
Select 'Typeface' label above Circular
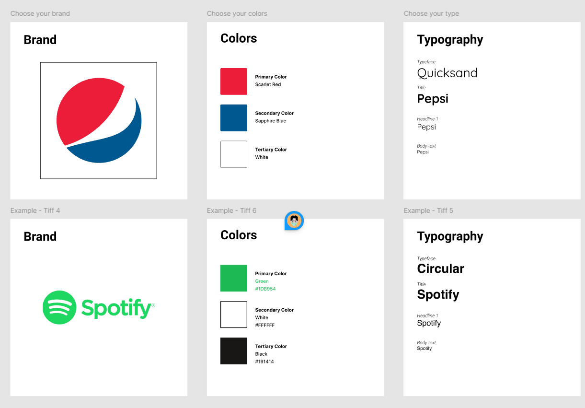426,258
